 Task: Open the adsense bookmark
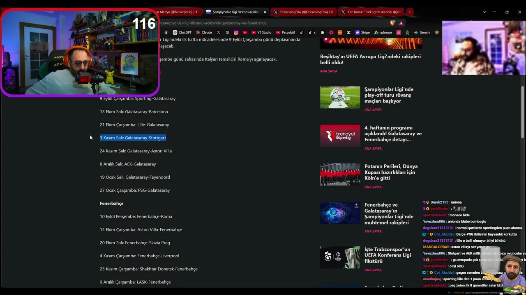pos(383,32)
